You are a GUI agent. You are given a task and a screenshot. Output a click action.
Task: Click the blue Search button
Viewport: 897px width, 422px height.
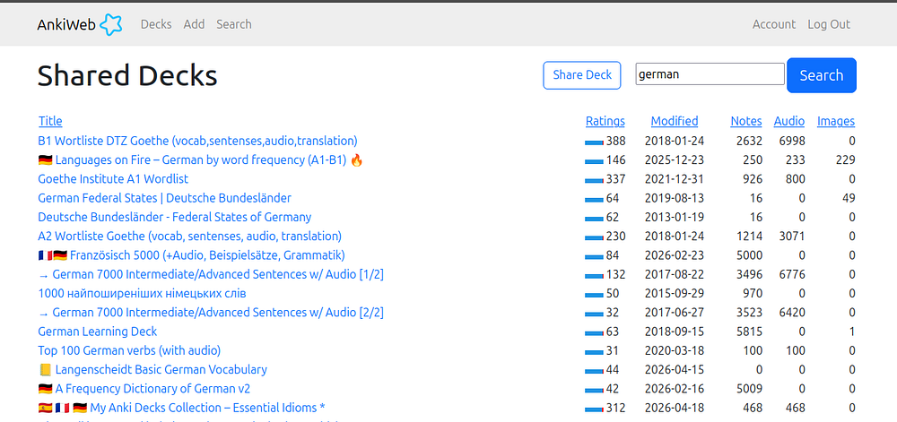(x=822, y=75)
